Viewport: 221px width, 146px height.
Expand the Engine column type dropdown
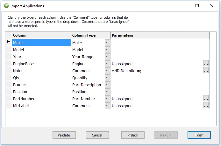107,64
